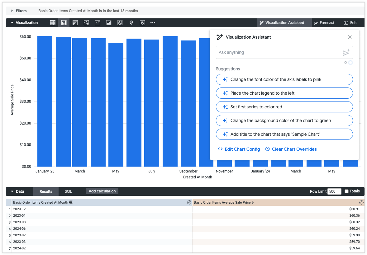Viewport: 367px width, 255px height.
Task: Collapse the Data section
Action: (12, 191)
